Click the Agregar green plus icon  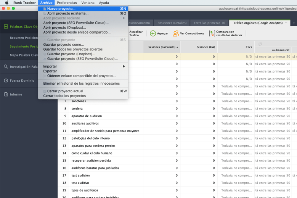click(153, 33)
